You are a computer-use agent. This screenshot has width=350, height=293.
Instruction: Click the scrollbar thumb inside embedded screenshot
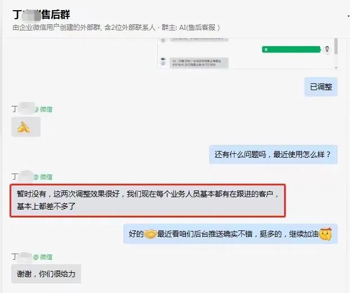point(336,46)
